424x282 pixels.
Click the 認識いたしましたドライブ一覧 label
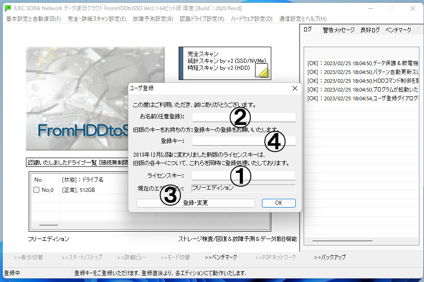point(78,163)
